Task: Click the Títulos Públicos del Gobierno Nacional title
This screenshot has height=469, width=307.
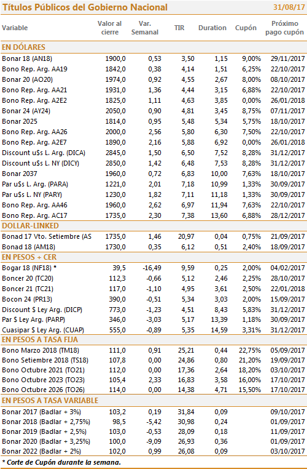Action: coord(85,7)
